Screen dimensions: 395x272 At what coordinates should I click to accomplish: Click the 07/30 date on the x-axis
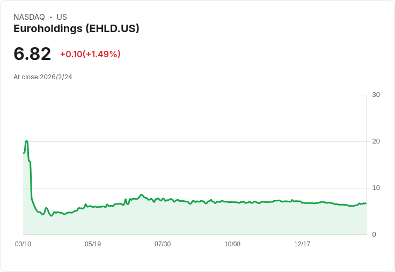pyautogui.click(x=163, y=244)
